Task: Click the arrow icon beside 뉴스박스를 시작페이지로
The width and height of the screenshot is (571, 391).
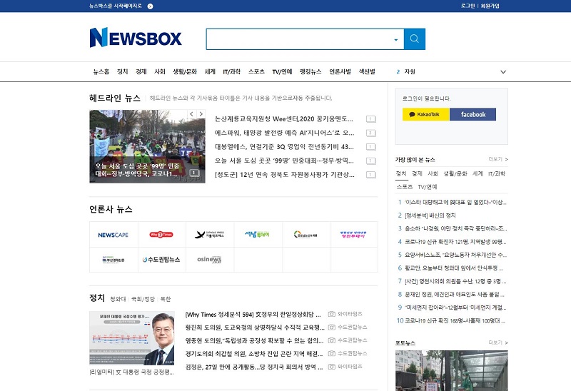Action: click(150, 6)
